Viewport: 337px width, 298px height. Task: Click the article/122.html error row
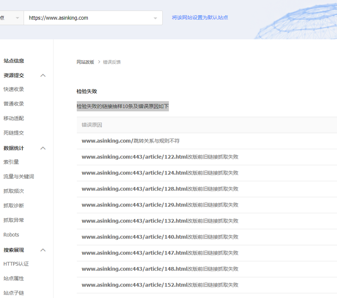pos(160,157)
